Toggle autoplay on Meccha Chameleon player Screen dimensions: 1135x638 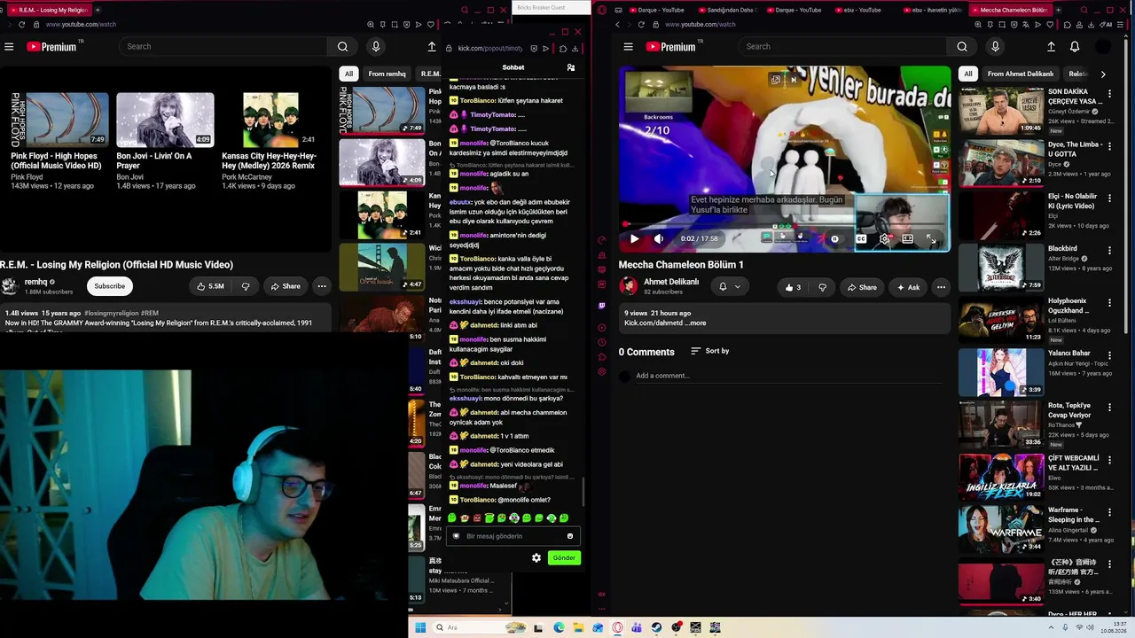click(x=833, y=238)
